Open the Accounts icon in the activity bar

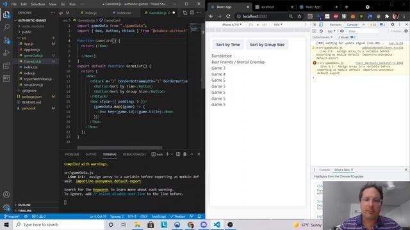coord(6,194)
